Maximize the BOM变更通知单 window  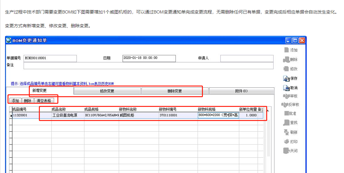(295, 40)
